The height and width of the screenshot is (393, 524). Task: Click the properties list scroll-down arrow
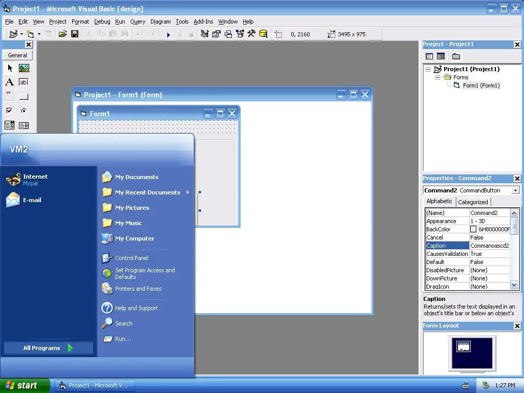(514, 285)
